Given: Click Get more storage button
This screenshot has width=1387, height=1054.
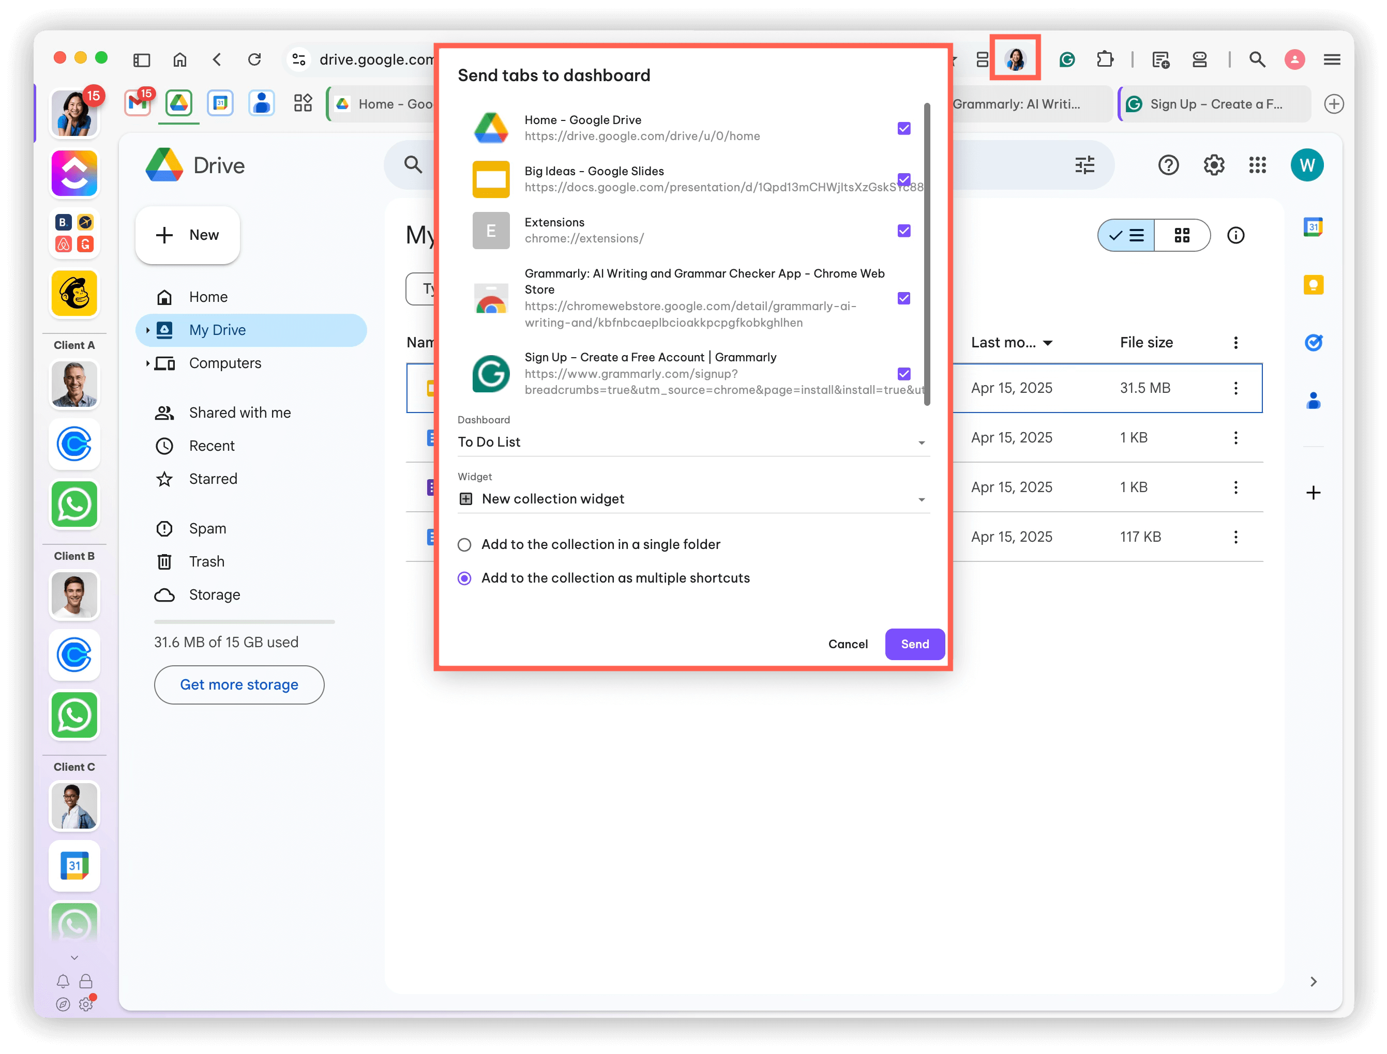Looking at the screenshot, I should [x=239, y=684].
